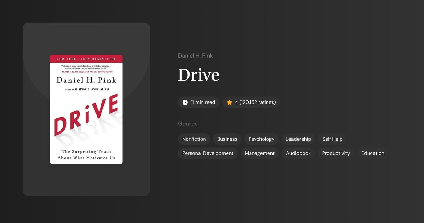
Task: Open the Psychology genre tag
Action: pos(261,139)
